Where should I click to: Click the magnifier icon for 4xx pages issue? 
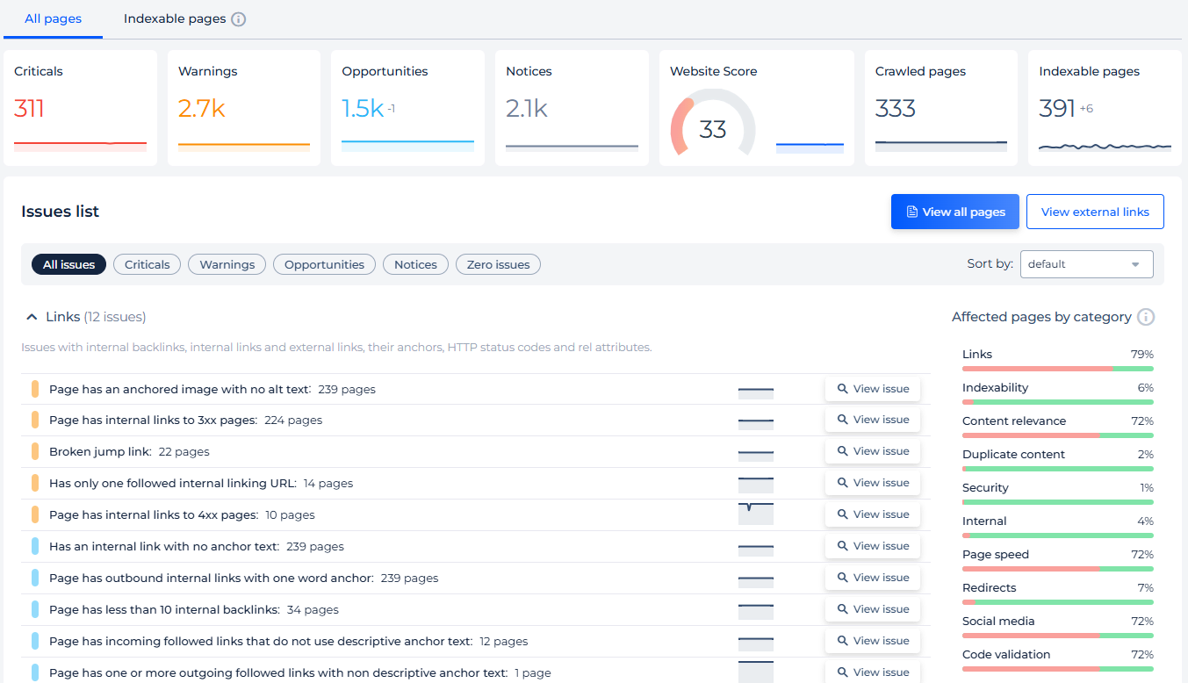pyautogui.click(x=844, y=514)
